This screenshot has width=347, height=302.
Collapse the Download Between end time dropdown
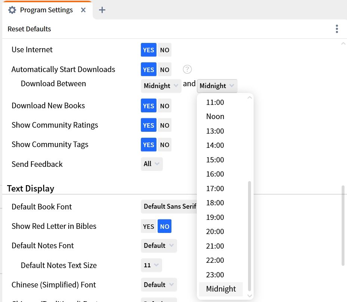click(217, 86)
